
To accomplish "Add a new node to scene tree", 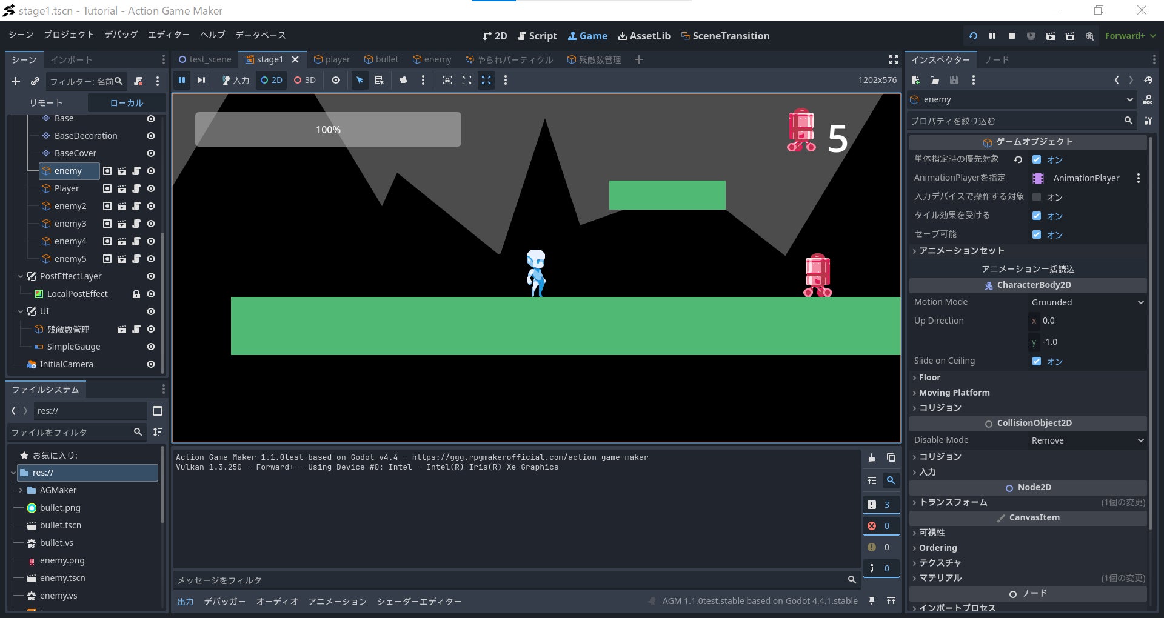I will click(x=16, y=81).
